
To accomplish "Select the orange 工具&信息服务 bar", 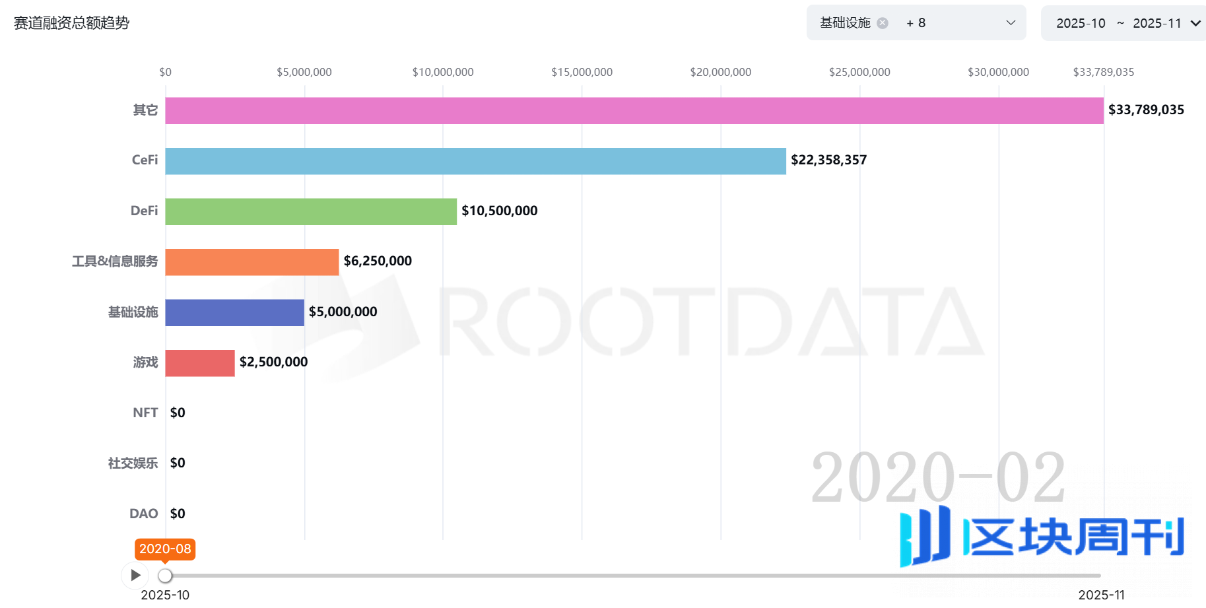I will click(251, 262).
